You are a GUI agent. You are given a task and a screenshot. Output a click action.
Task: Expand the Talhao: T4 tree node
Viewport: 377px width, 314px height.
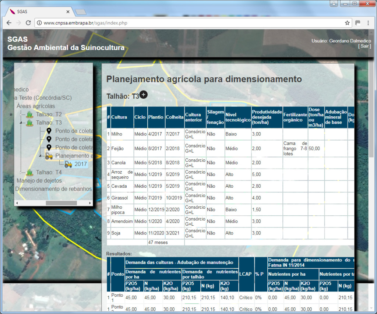(21, 172)
